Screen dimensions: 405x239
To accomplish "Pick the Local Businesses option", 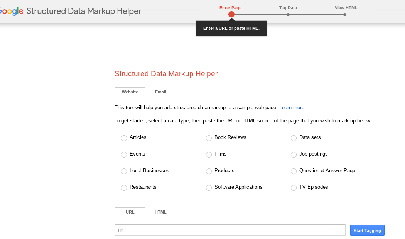I will 124,171.
